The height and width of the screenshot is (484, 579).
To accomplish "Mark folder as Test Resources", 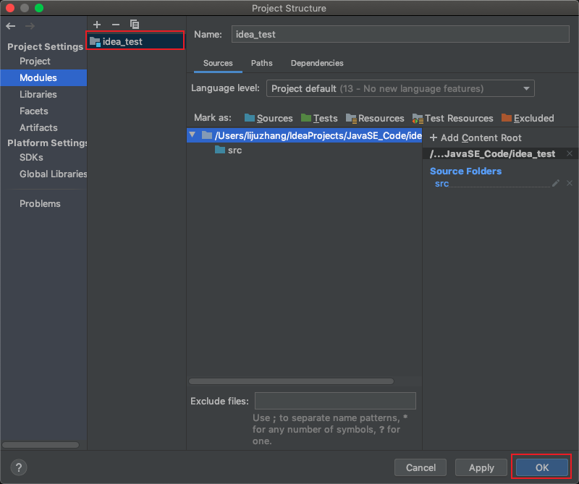I will click(453, 118).
